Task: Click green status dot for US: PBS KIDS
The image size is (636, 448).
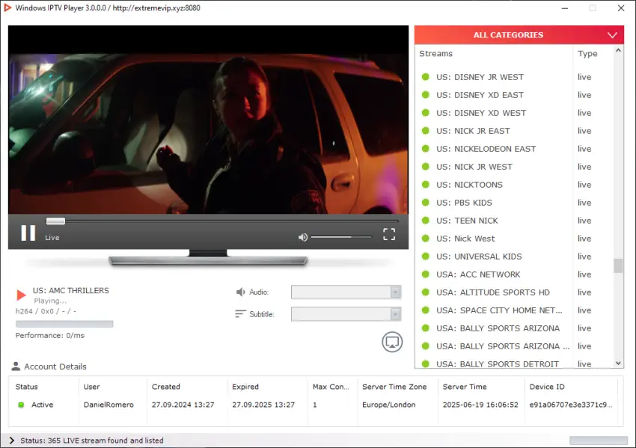Action: 426,202
